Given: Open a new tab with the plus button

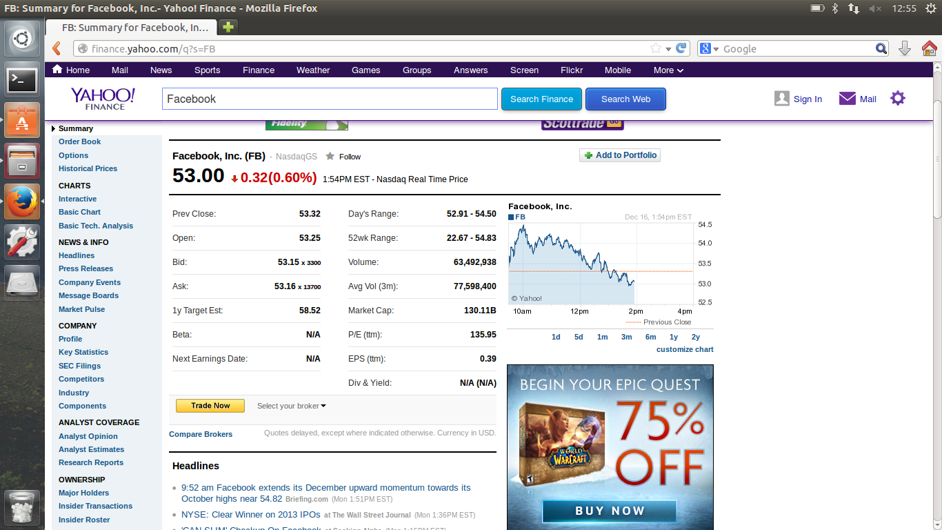Looking at the screenshot, I should [x=228, y=28].
